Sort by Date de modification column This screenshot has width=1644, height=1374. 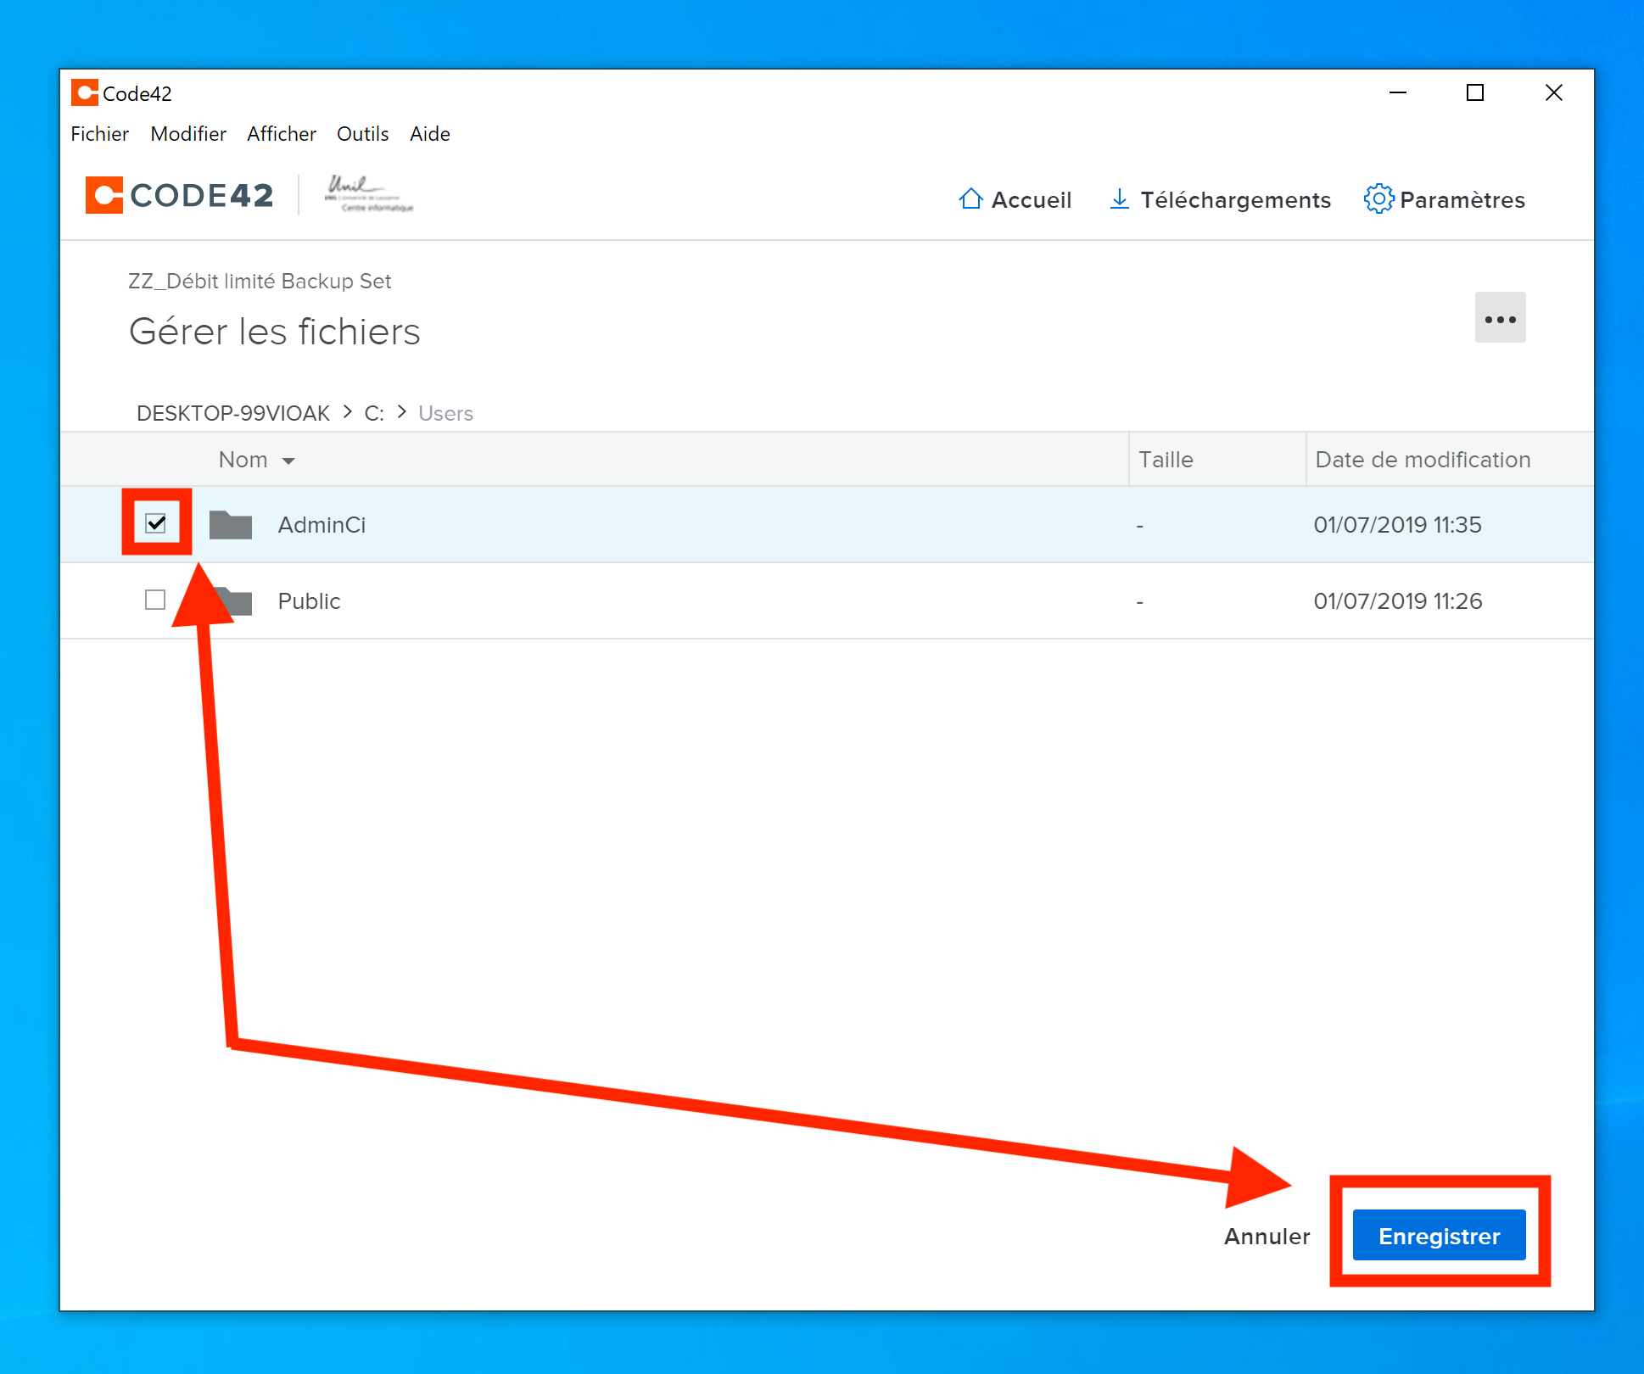click(x=1422, y=460)
